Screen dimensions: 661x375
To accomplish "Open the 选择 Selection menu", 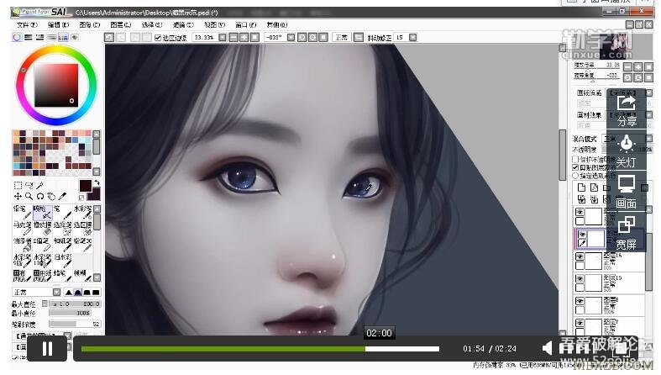I will pos(152,25).
